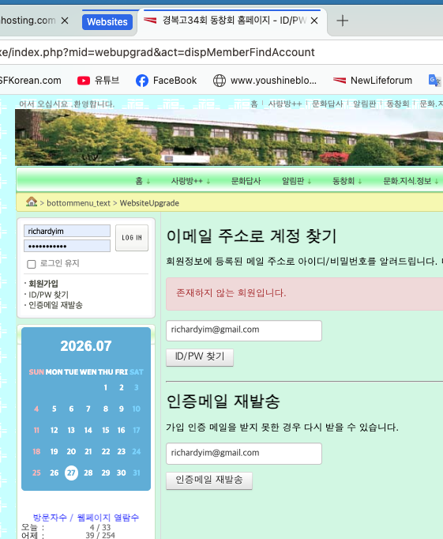Select day 15 on the calendar
This screenshot has height=539, width=443.
(x=106, y=430)
